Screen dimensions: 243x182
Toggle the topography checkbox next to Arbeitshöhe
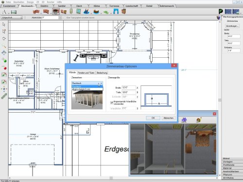click(x=65, y=17)
